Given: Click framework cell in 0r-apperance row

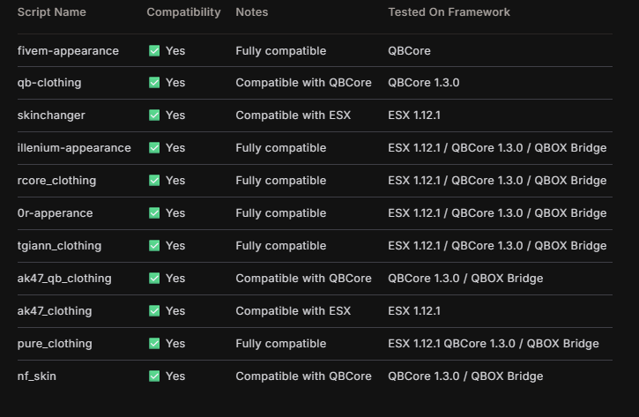Looking at the screenshot, I should click(497, 213).
